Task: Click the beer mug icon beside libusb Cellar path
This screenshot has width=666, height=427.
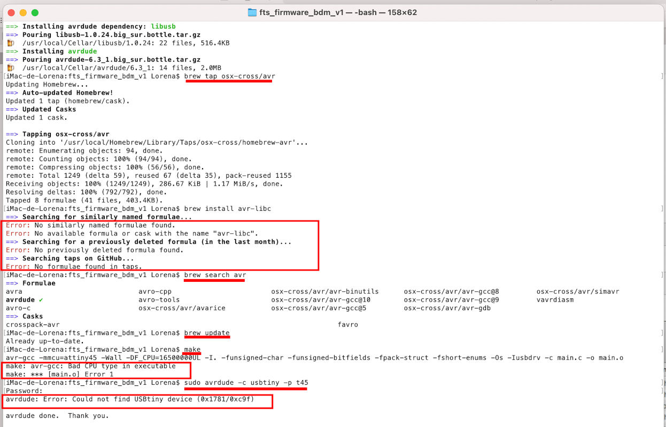Action: pos(10,43)
